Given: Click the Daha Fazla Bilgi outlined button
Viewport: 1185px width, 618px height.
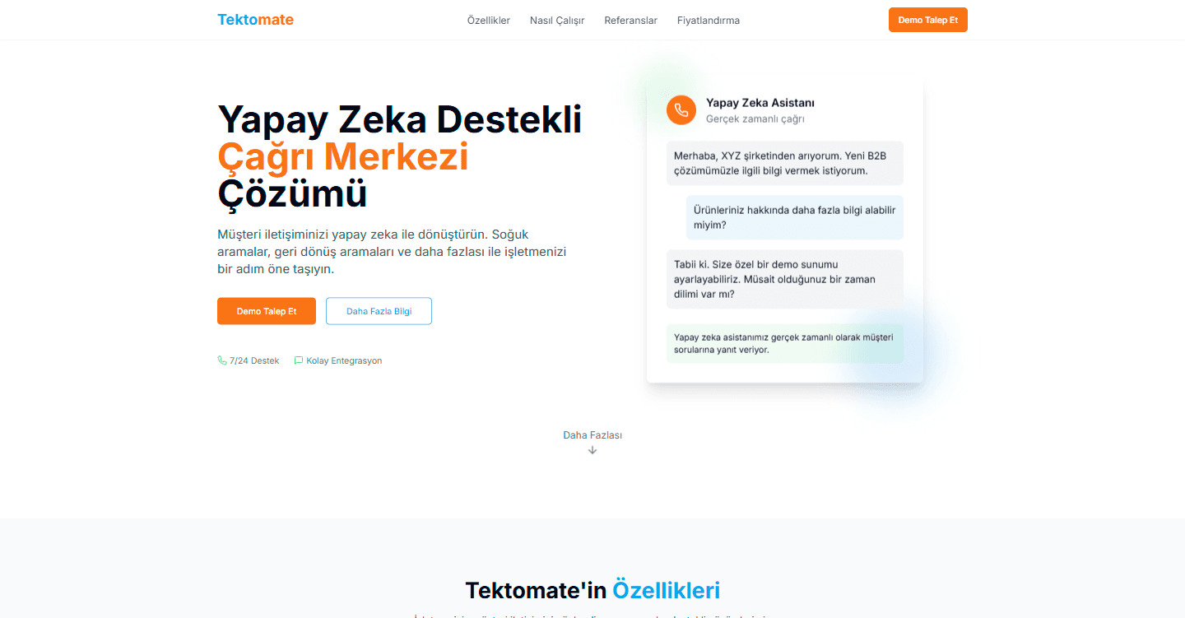Looking at the screenshot, I should point(379,311).
